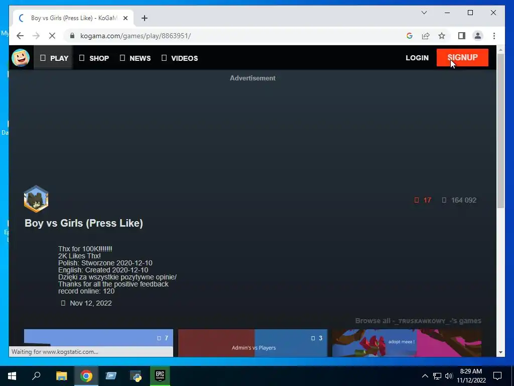Click the browser forward arrow
The height and width of the screenshot is (386, 514).
pos(36,36)
